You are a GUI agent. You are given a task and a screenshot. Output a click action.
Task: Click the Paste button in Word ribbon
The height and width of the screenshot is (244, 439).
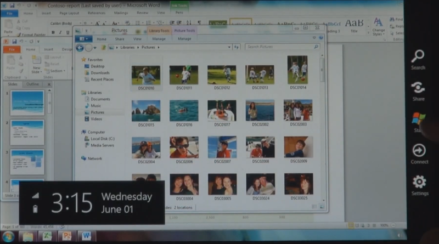coord(8,26)
